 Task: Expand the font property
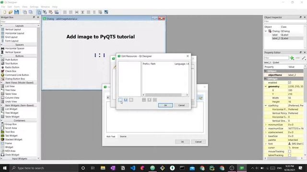click(x=266, y=144)
